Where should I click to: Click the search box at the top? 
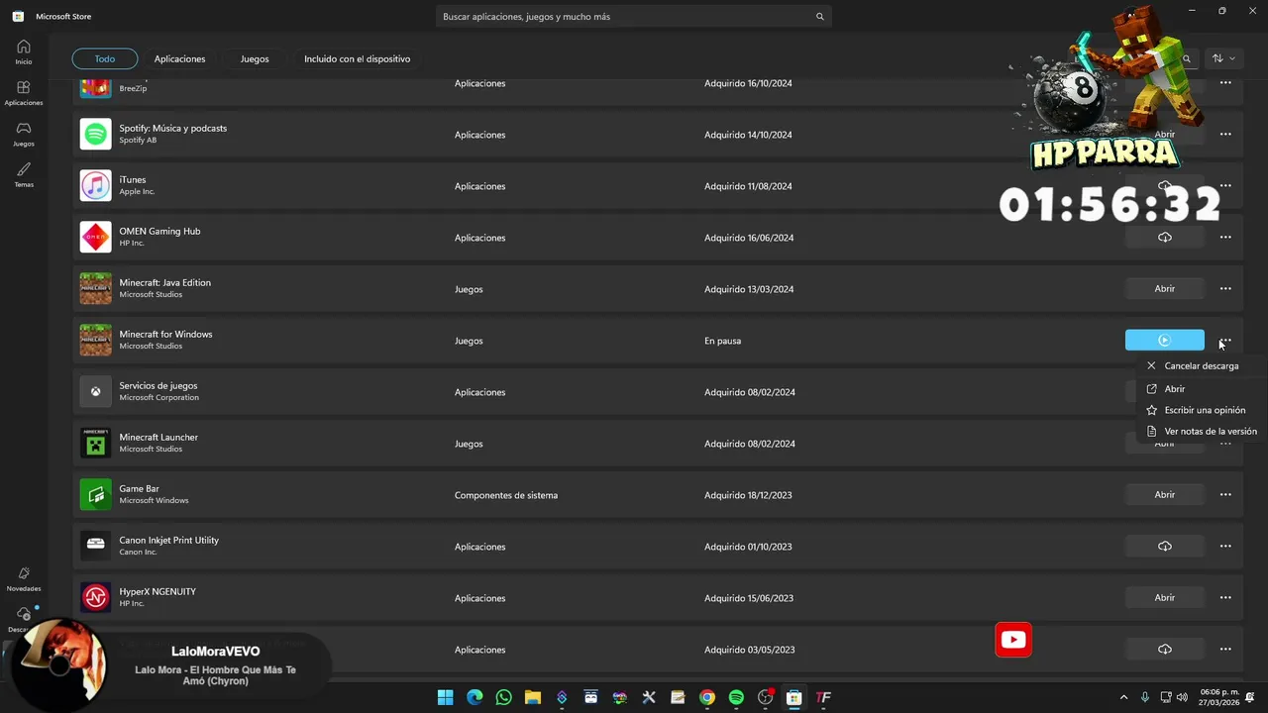click(633, 17)
